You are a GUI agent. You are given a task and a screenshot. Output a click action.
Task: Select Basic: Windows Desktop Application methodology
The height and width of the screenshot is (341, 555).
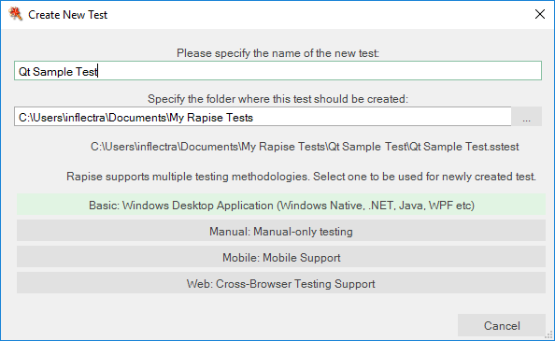pos(281,205)
